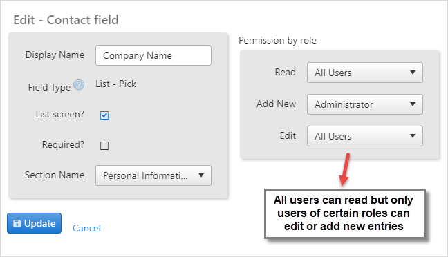Click the red annotation arrow
448x257 pixels.
click(x=344, y=169)
